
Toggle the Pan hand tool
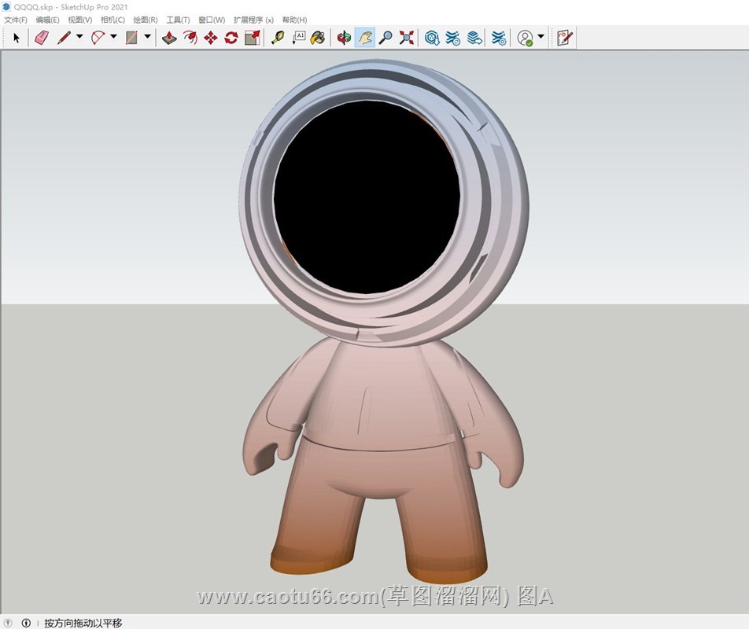(365, 37)
